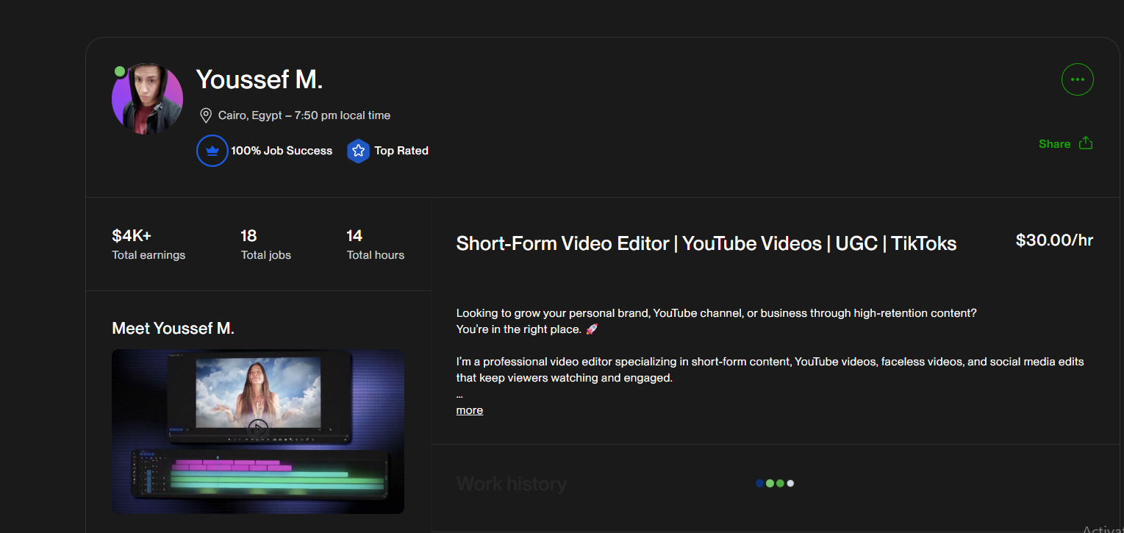Open Youssef M.'s profile avatar
This screenshot has height=533, width=1124.
pos(147,99)
